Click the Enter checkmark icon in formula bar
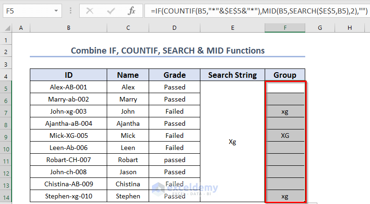 [x=111, y=10]
